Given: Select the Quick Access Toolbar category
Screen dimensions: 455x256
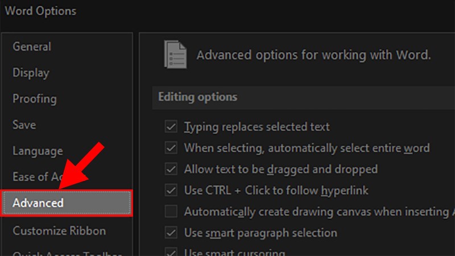Looking at the screenshot, I should [59, 253].
